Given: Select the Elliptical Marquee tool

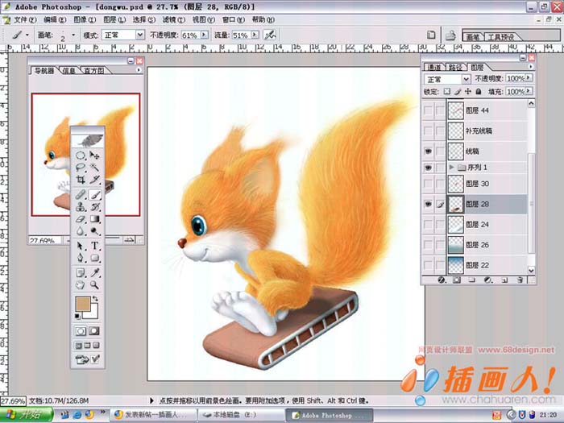Looking at the screenshot, I should [81, 156].
